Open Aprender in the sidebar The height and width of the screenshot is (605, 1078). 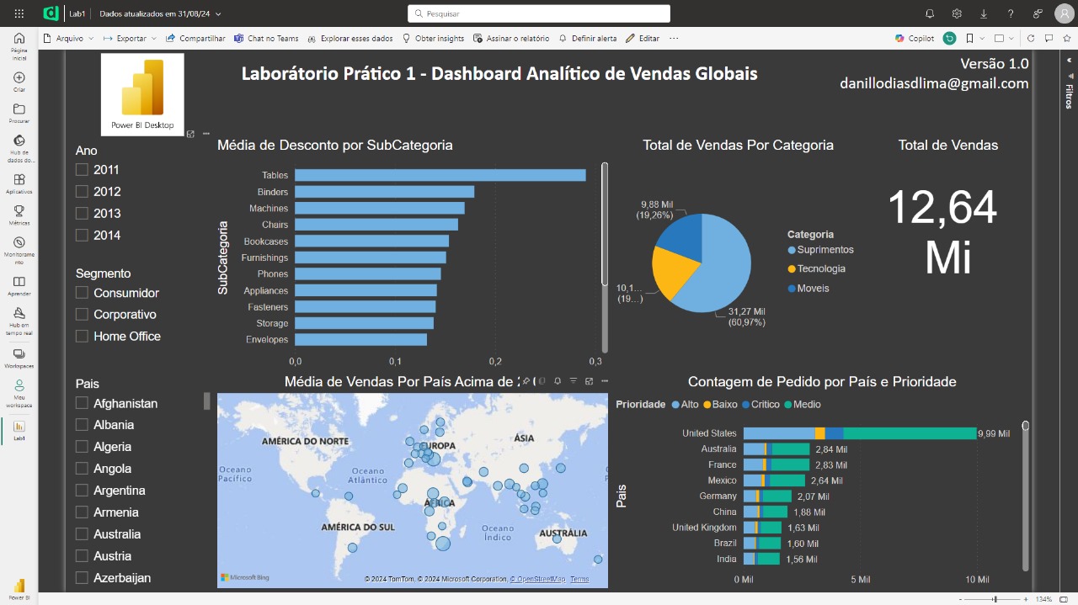19,286
